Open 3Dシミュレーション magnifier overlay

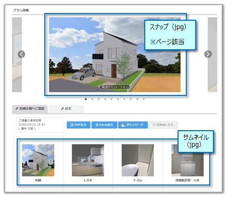(x=115, y=87)
